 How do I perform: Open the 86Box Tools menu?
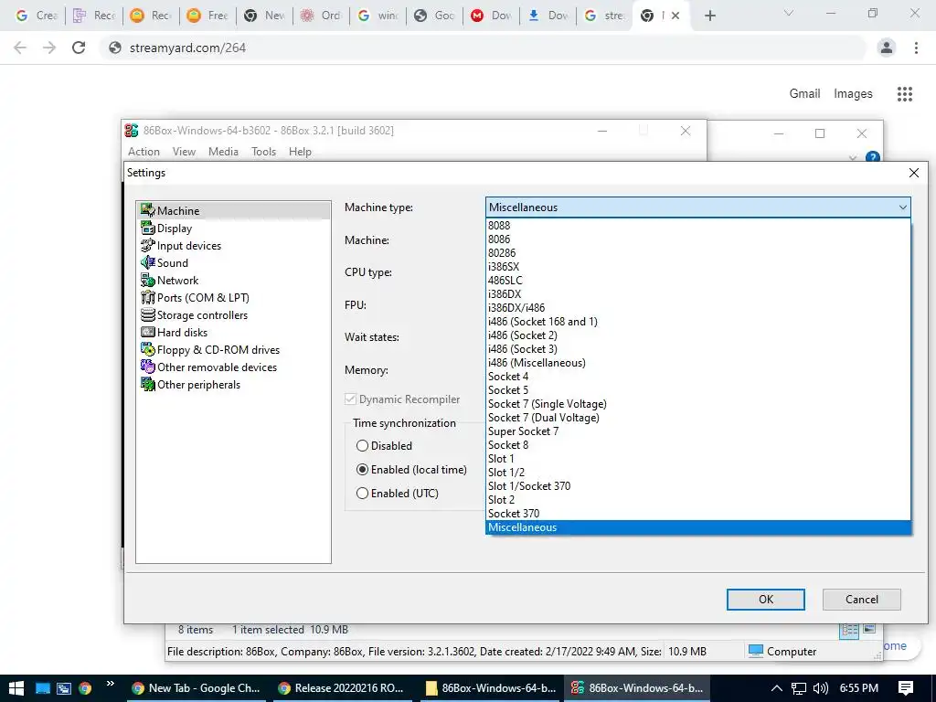(x=263, y=152)
